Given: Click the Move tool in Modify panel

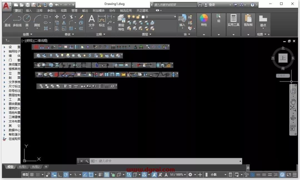Looking at the screenshot, I should tap(57, 17).
